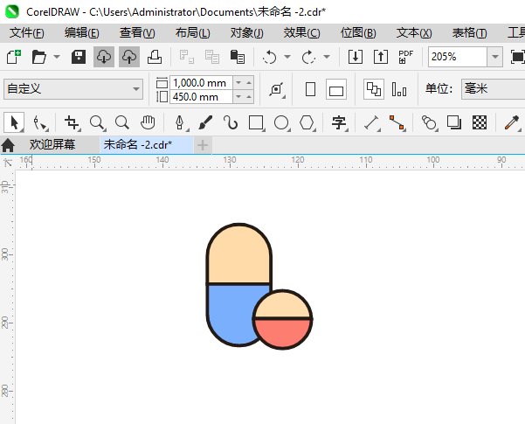Switch page to landscape orientation
Viewport: 525px width, 424px height.
pyautogui.click(x=336, y=89)
